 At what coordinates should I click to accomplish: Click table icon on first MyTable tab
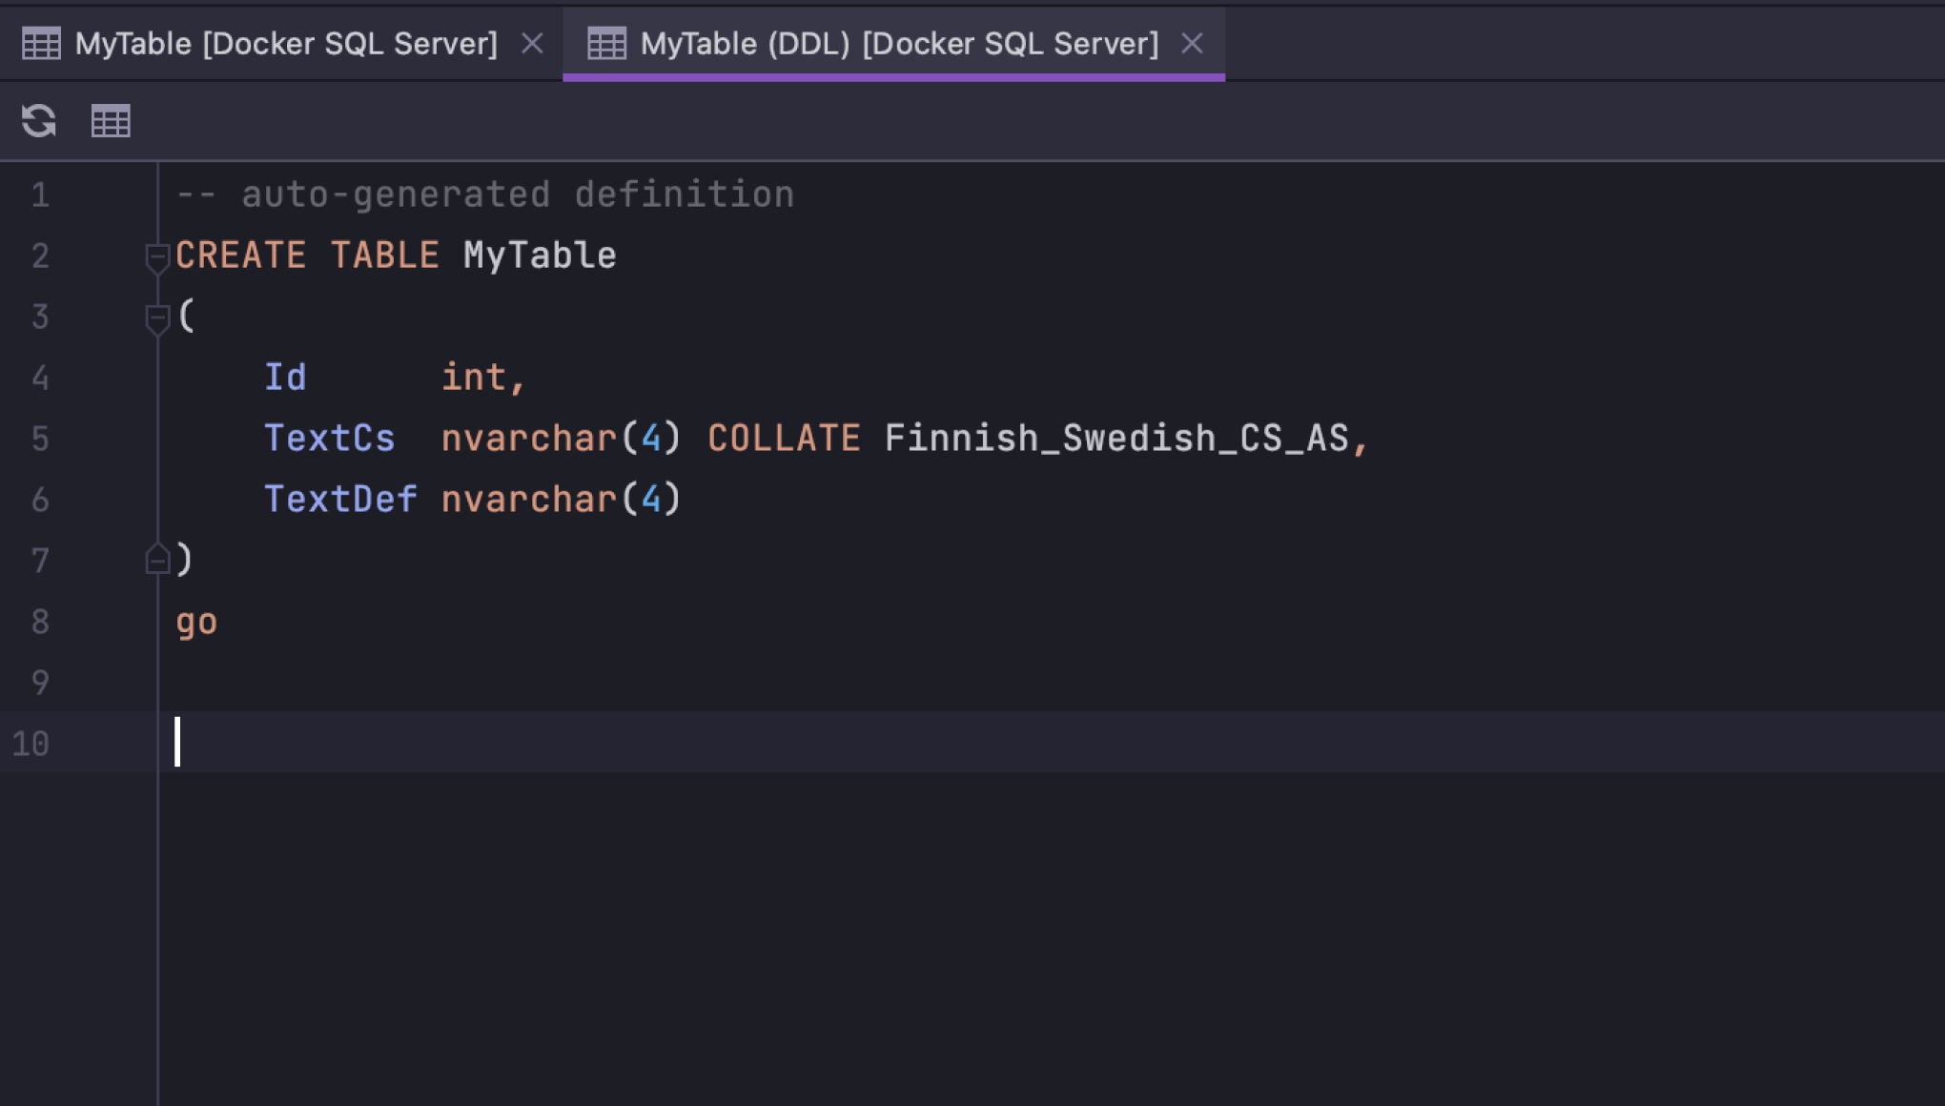[x=41, y=44]
